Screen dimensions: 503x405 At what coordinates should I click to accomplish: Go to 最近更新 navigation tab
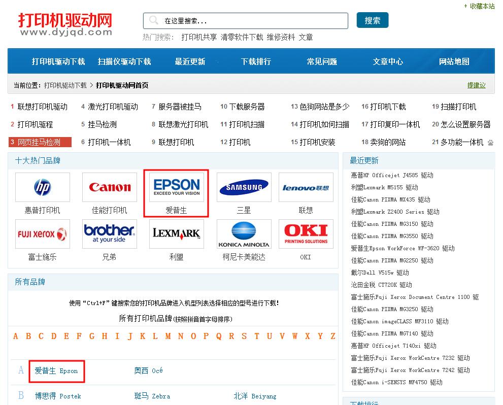pos(190,61)
